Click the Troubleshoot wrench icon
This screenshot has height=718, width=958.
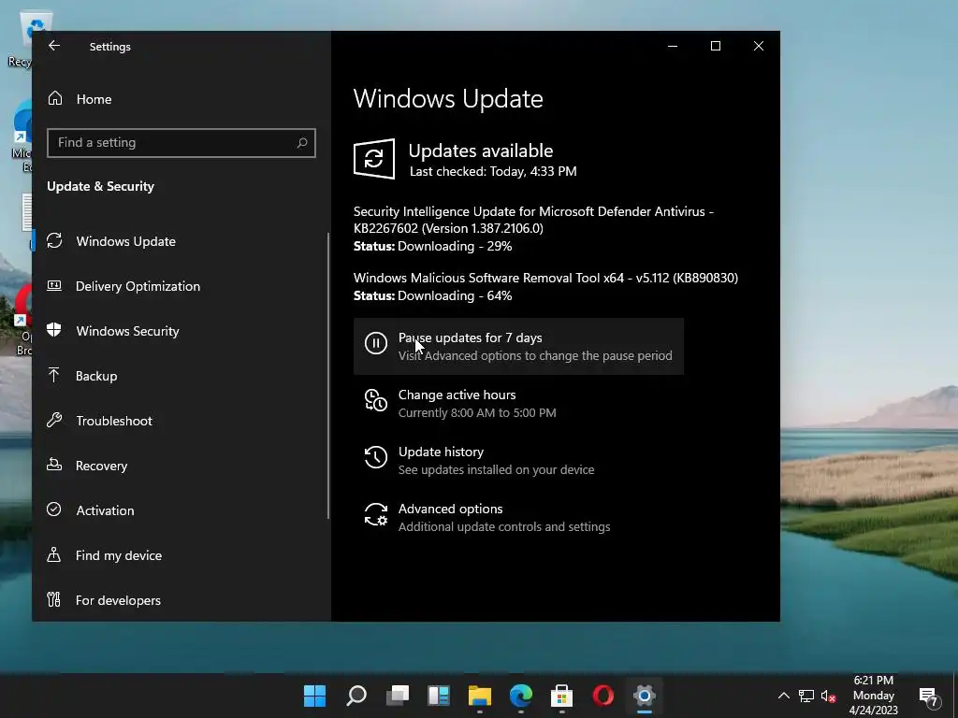[x=54, y=420]
